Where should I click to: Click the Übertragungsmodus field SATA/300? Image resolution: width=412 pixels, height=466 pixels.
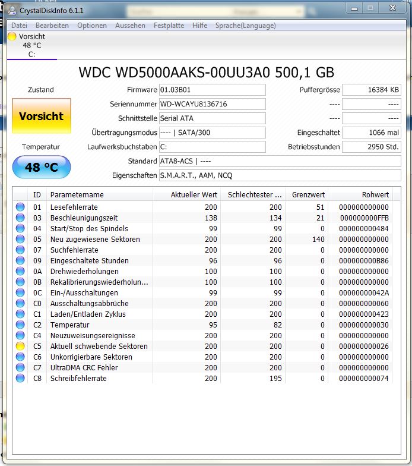(213, 133)
